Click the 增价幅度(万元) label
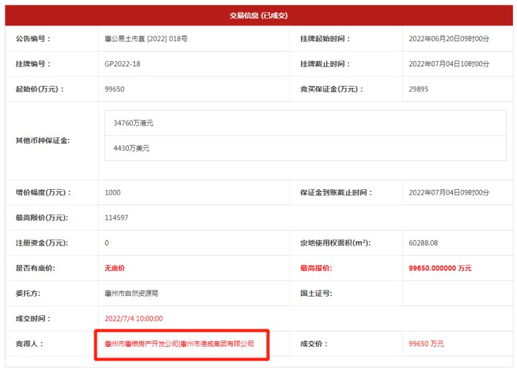This screenshot has height=373, width=517. (x=44, y=193)
